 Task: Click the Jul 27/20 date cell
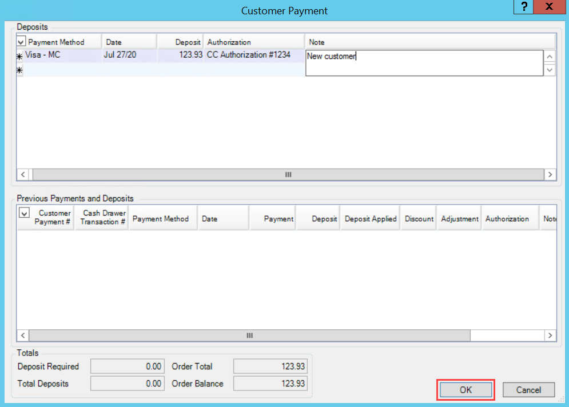[130, 55]
